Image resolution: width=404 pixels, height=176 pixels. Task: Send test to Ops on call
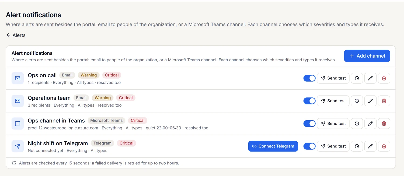[x=333, y=78]
